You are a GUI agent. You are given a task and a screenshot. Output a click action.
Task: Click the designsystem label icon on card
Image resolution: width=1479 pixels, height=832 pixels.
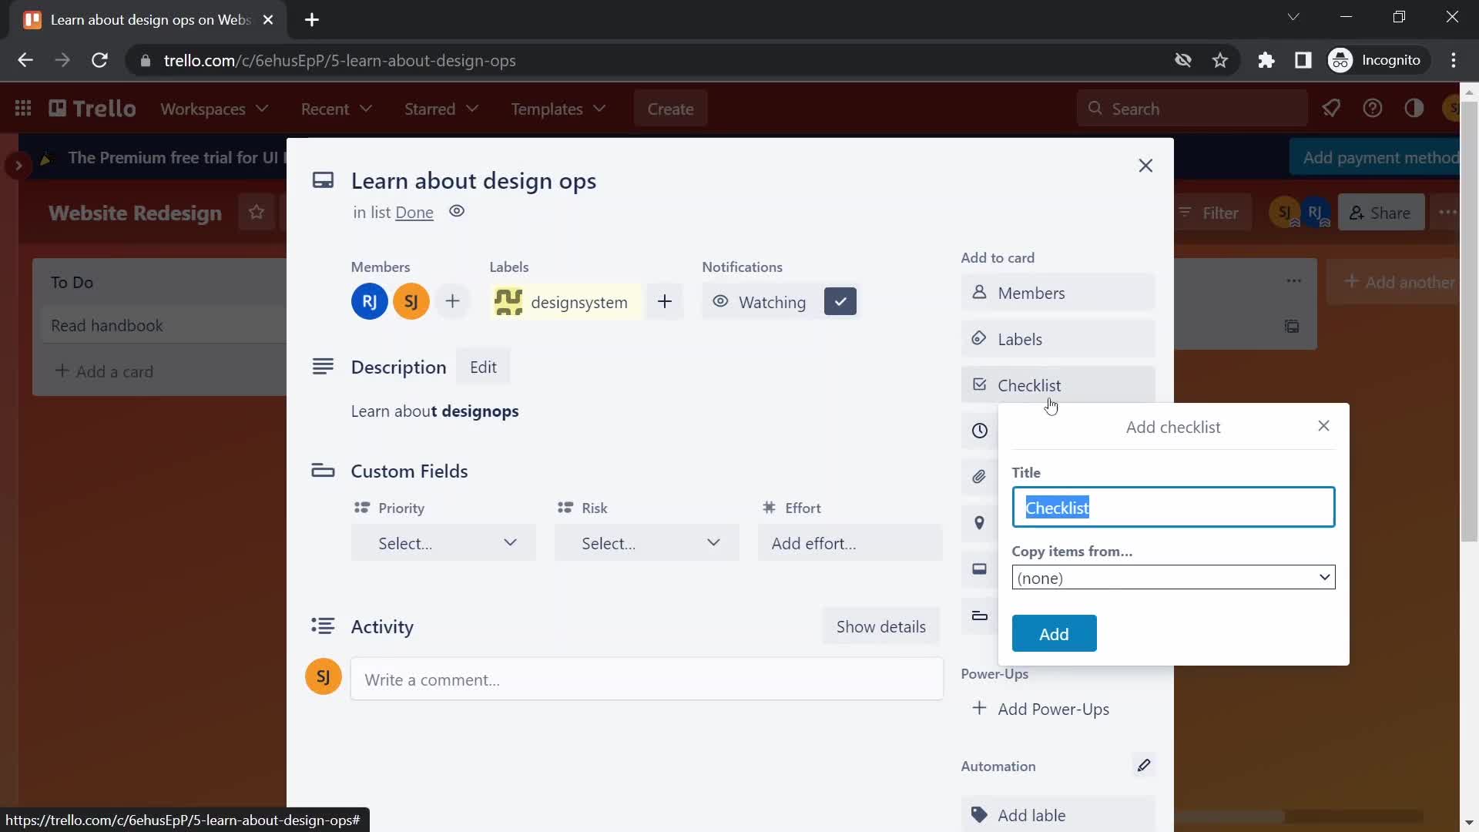(x=506, y=302)
